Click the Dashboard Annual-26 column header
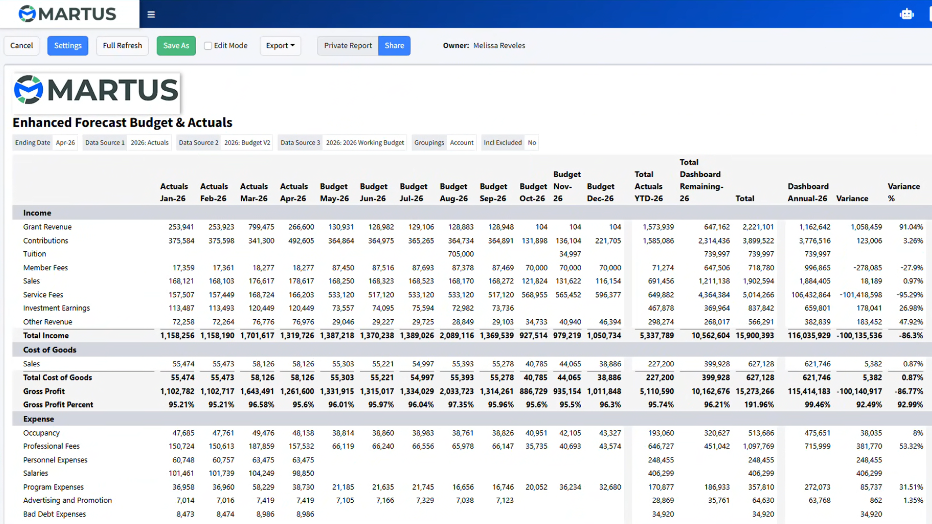 (808, 193)
